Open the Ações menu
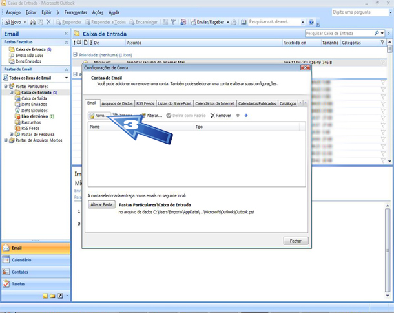The height and width of the screenshot is (313, 394). [98, 12]
